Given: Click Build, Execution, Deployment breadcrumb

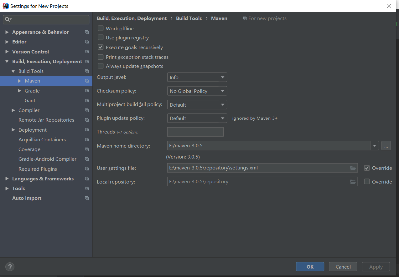Looking at the screenshot, I should [x=132, y=18].
